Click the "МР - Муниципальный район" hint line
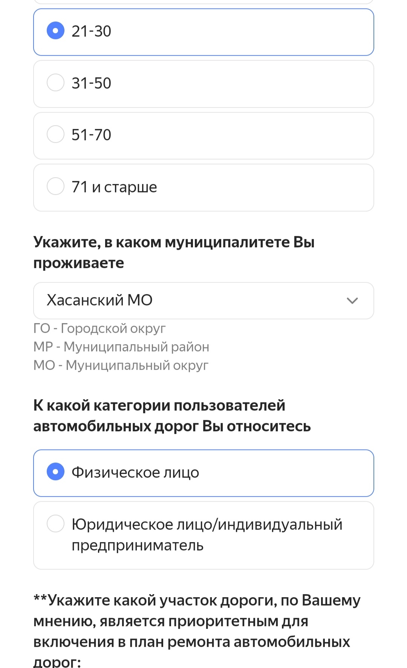The image size is (407, 668). point(121,347)
